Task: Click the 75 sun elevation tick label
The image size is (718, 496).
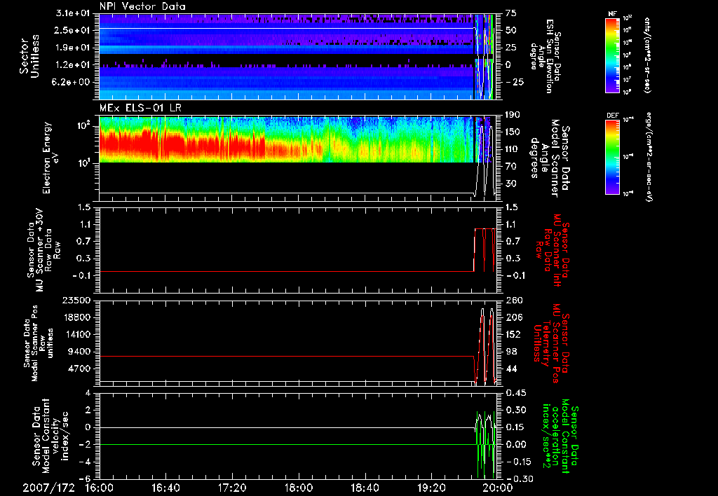Action: (511, 13)
